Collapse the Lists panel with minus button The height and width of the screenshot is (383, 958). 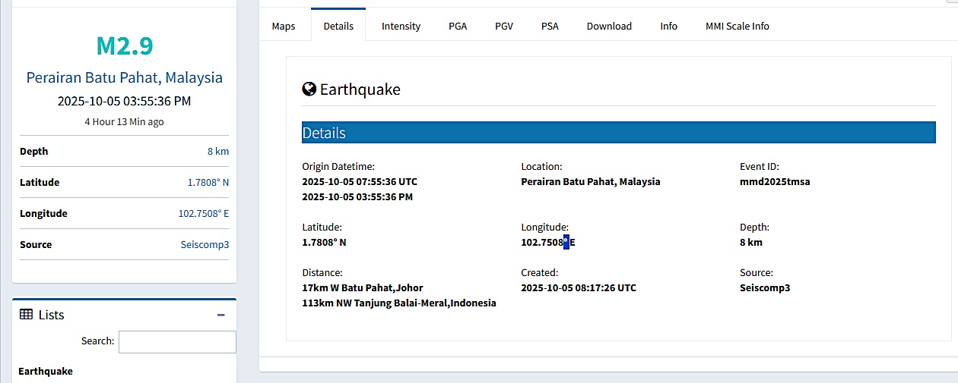click(x=220, y=315)
